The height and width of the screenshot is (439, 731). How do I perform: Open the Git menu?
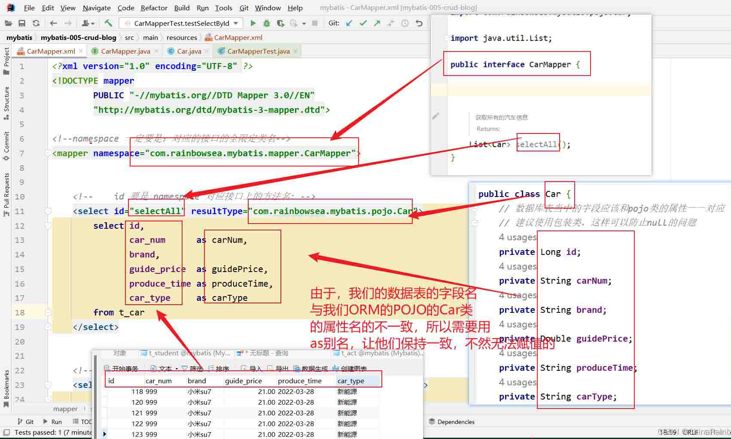[x=244, y=8]
